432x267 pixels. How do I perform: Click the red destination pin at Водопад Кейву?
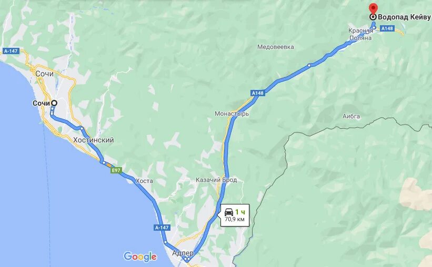click(373, 8)
